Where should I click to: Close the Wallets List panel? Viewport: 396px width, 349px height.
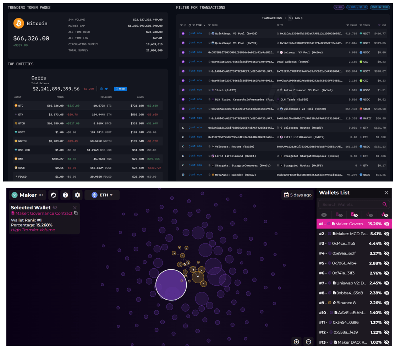coord(386,193)
